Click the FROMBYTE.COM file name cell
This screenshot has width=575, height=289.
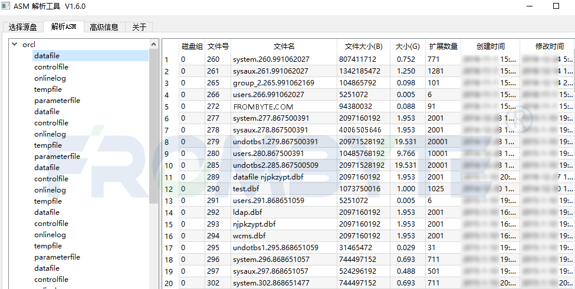click(284, 107)
